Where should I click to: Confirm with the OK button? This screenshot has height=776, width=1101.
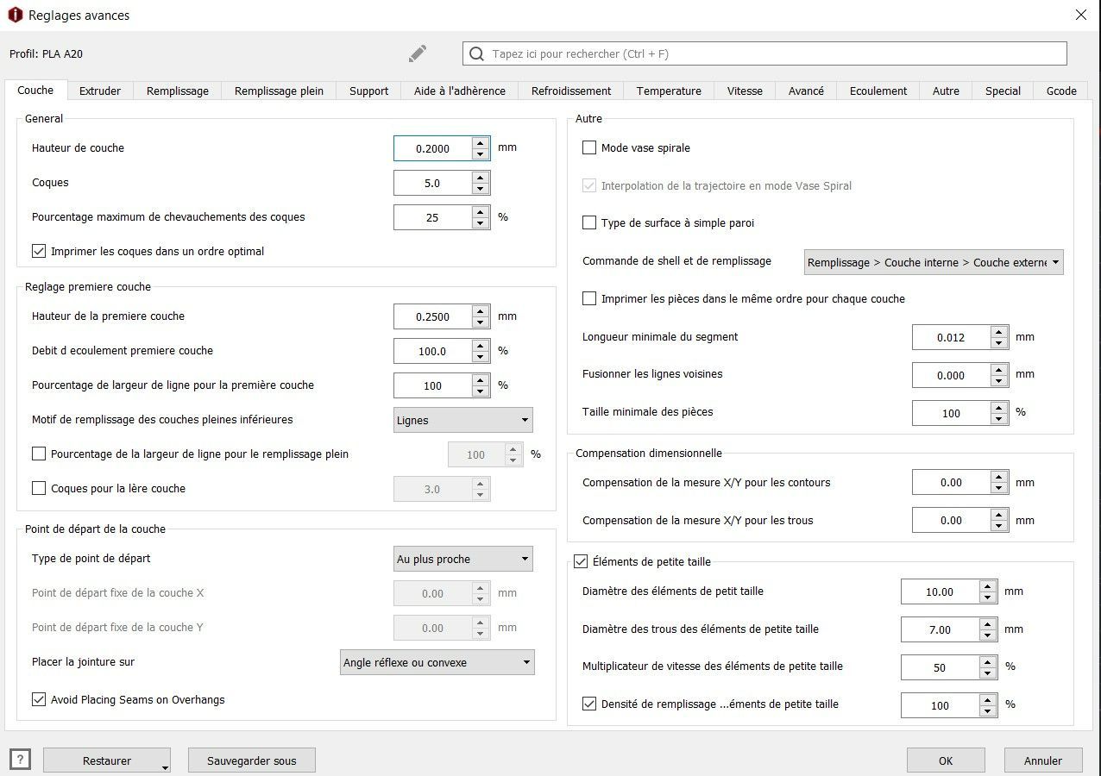[x=946, y=760]
